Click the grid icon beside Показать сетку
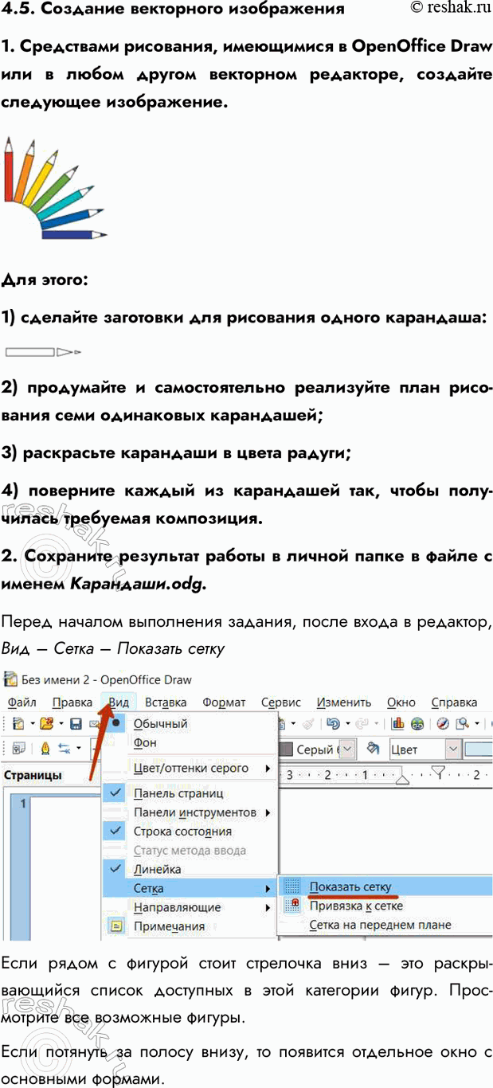Image resolution: width=493 pixels, height=1088 pixels. tap(293, 886)
